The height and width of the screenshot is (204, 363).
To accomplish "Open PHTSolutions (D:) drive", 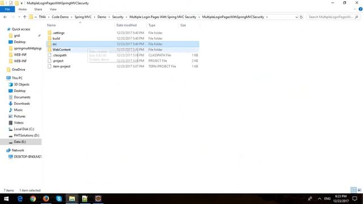I will [27, 135].
